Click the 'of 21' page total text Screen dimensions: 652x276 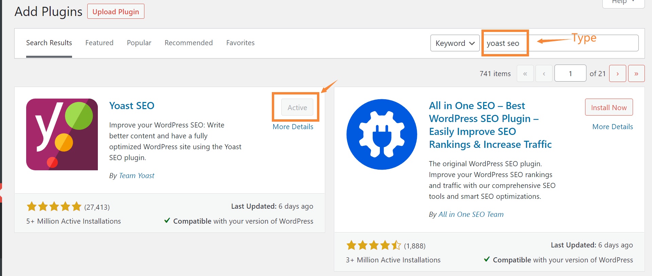598,74
